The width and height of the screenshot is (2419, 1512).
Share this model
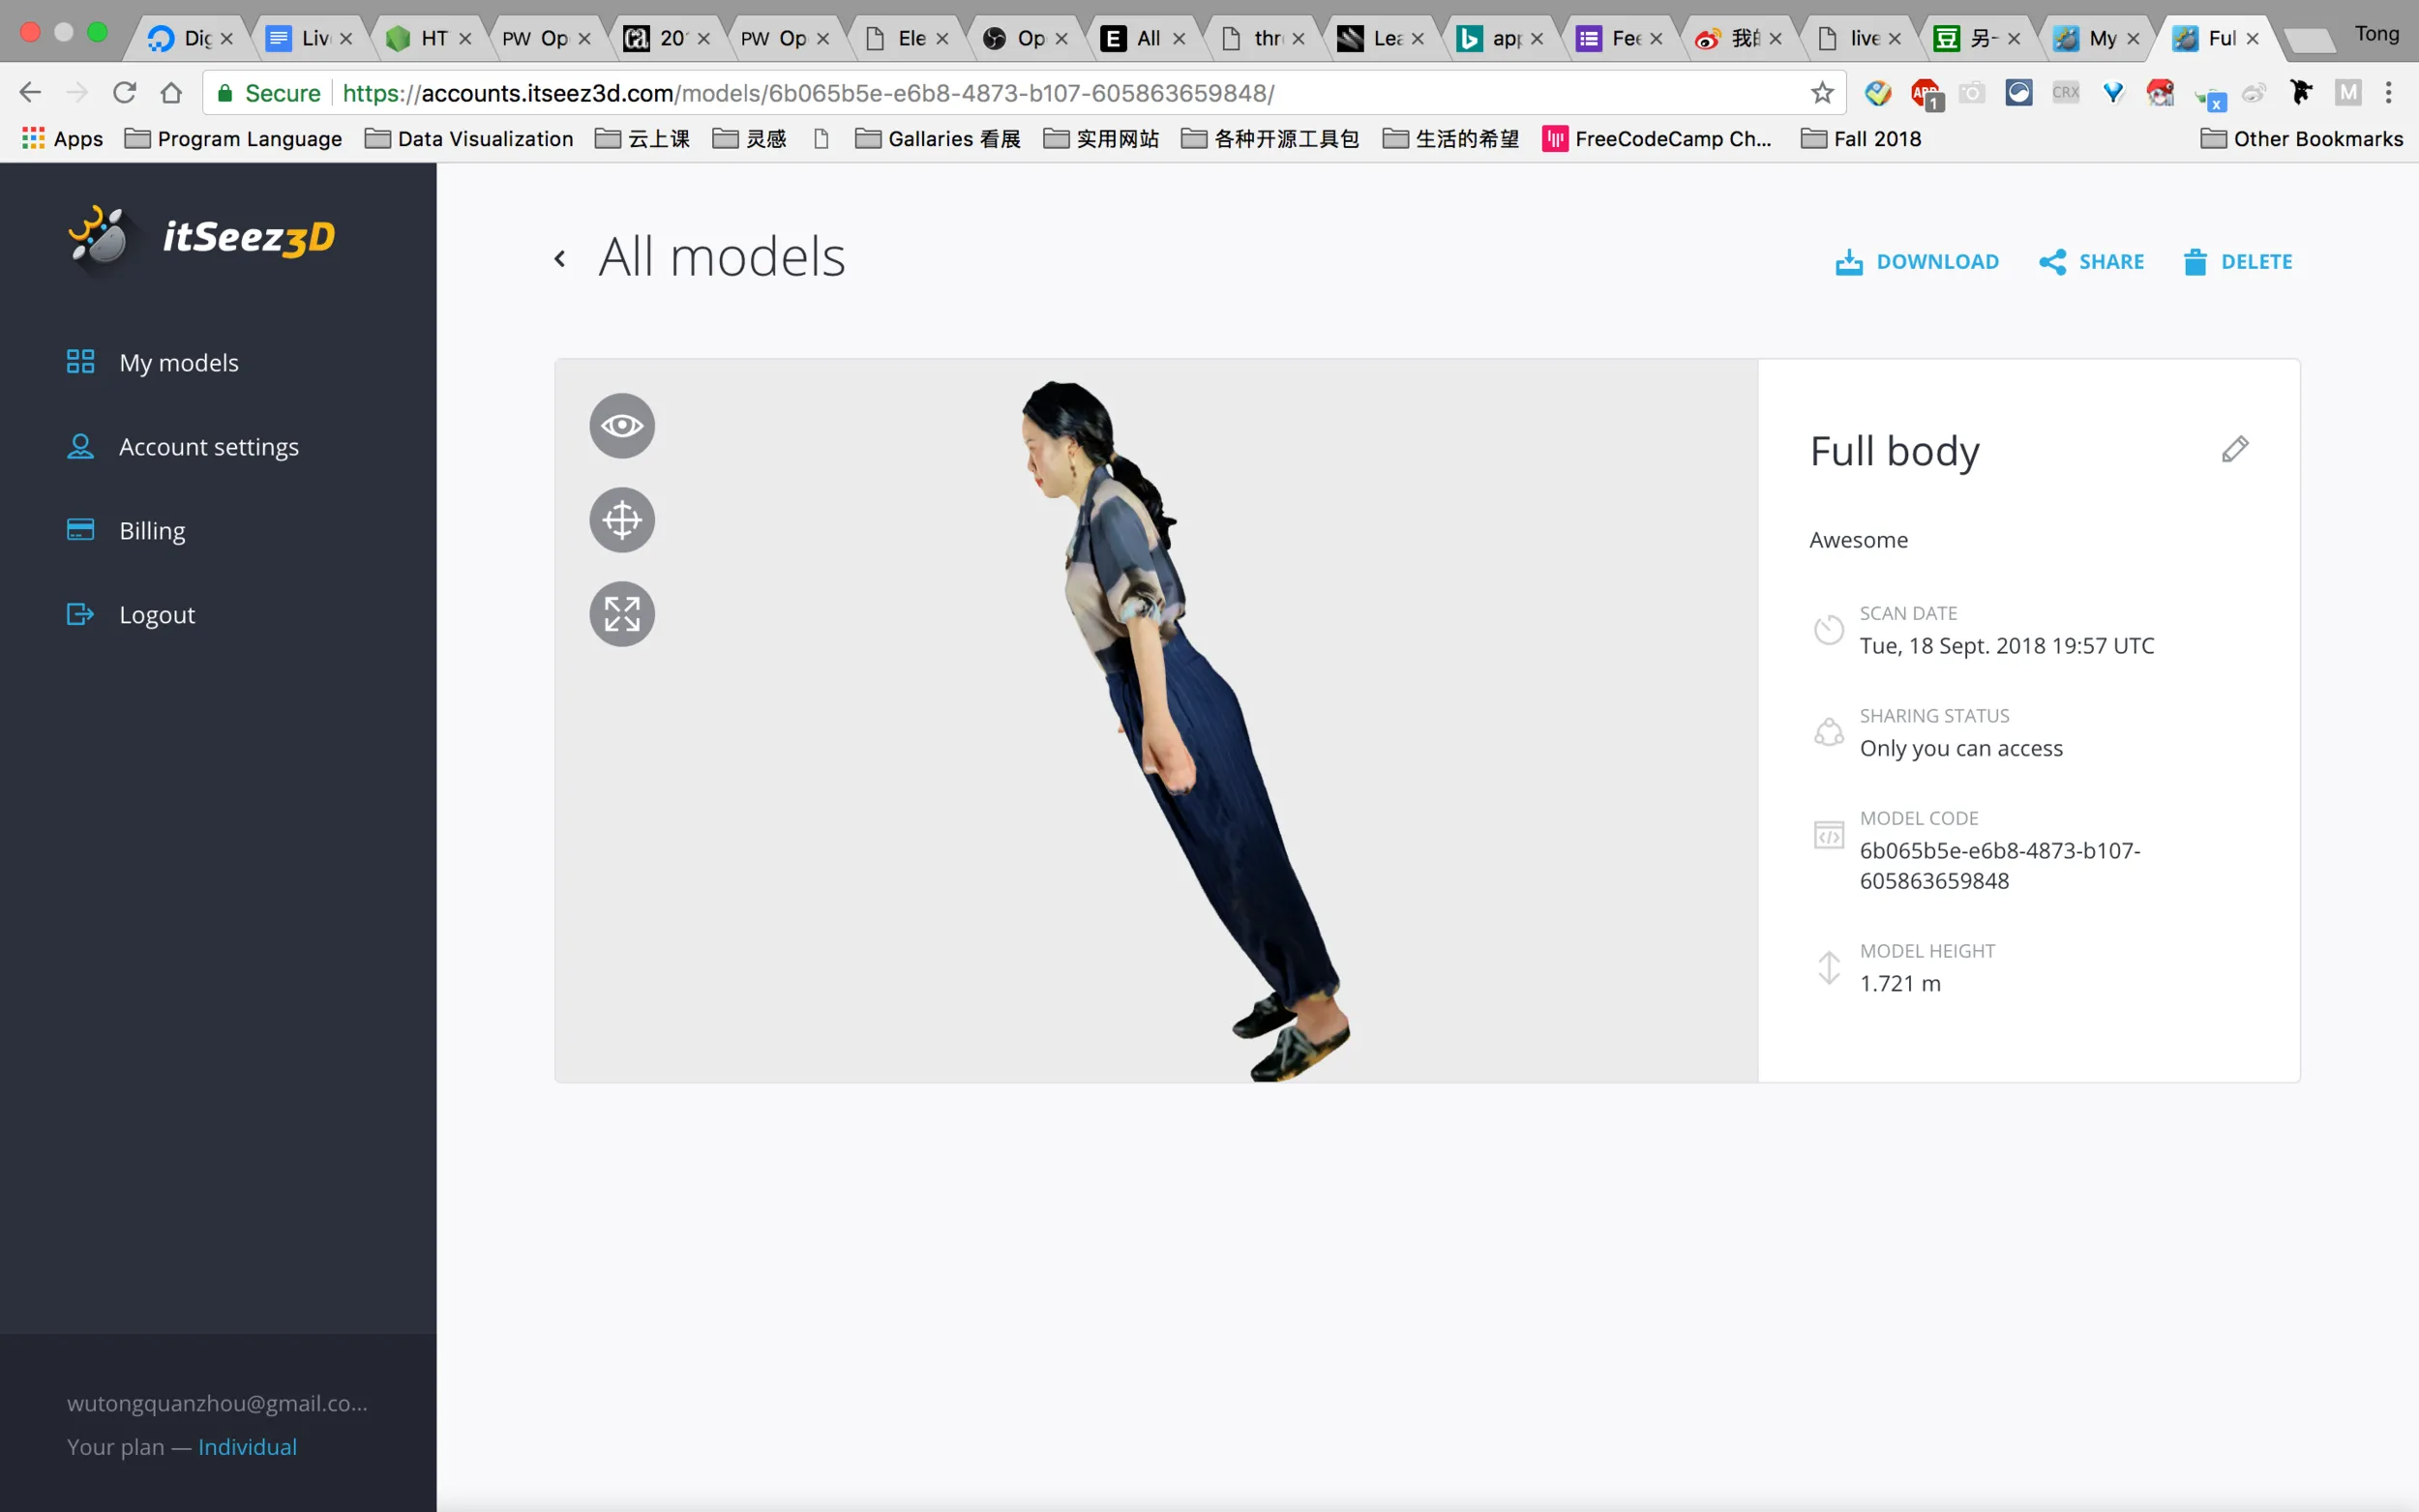(x=2091, y=262)
